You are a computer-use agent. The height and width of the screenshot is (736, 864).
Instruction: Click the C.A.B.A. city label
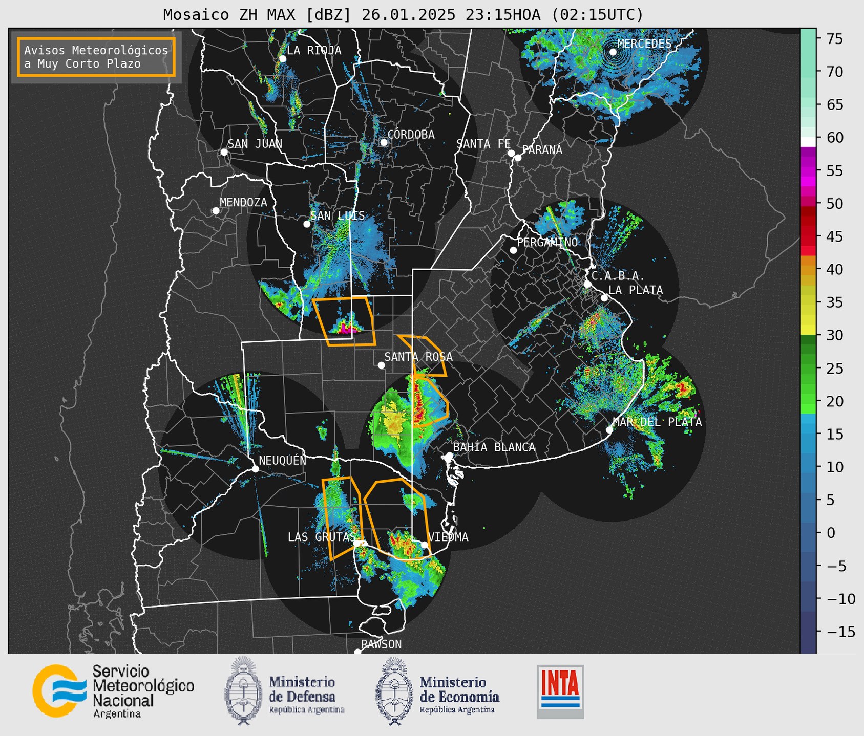point(618,276)
